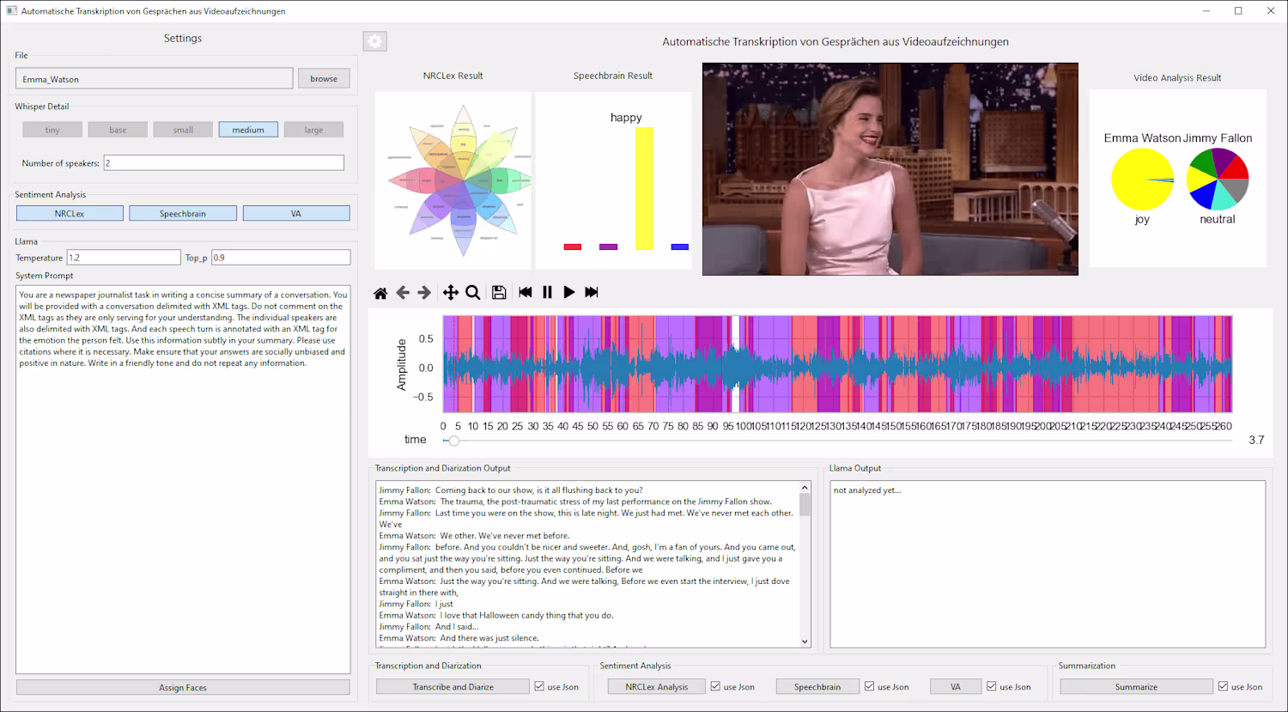The image size is (1288, 712).
Task: Skip to start with rewind icon
Action: pos(526,293)
